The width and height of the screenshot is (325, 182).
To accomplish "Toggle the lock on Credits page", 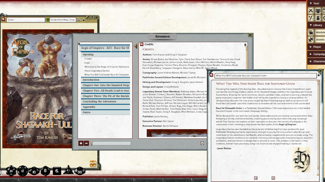I will [x=245, y=44].
